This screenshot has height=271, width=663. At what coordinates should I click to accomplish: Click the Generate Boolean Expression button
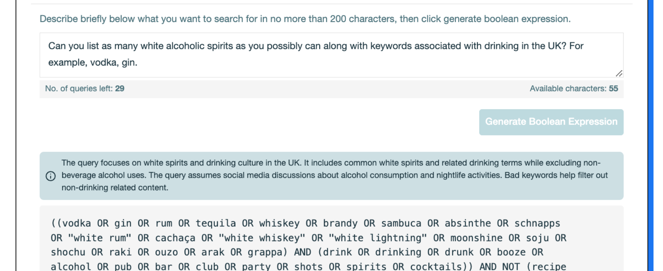point(551,122)
